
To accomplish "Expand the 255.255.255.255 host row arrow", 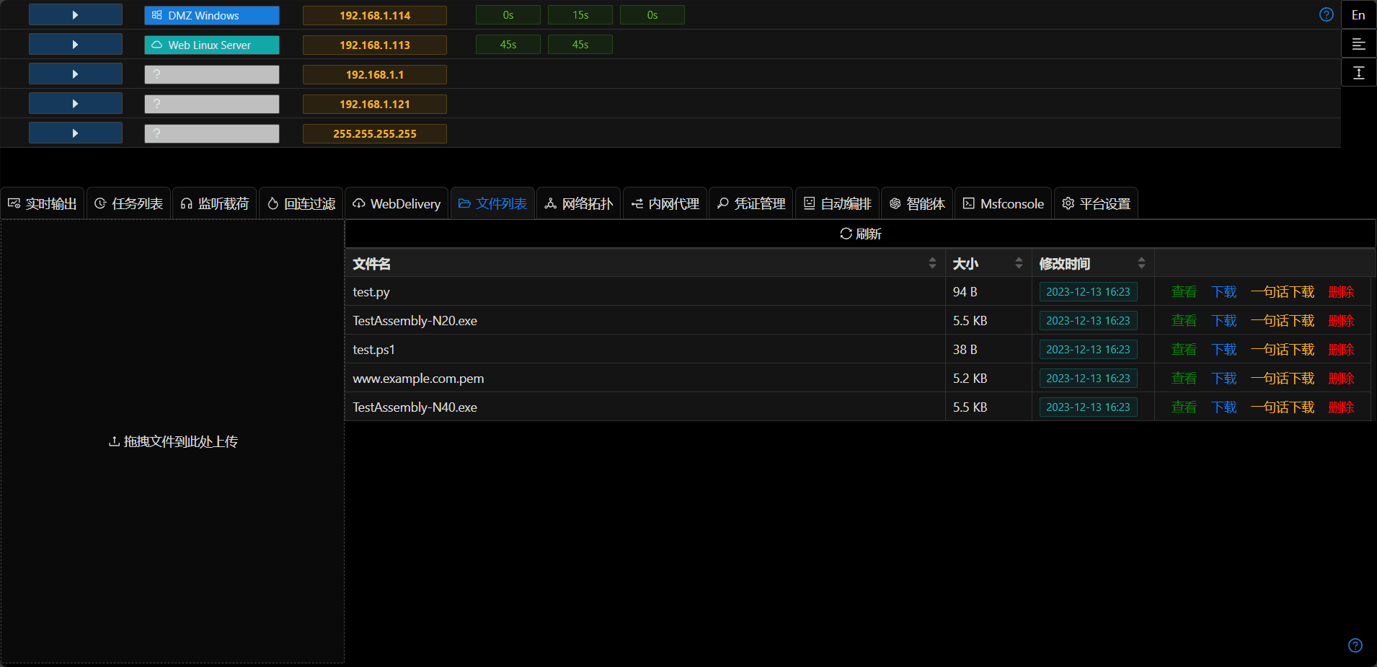I will (x=75, y=133).
